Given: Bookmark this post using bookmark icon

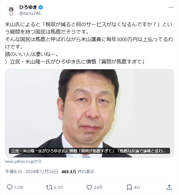Looking at the screenshot, I should [x=129, y=187].
